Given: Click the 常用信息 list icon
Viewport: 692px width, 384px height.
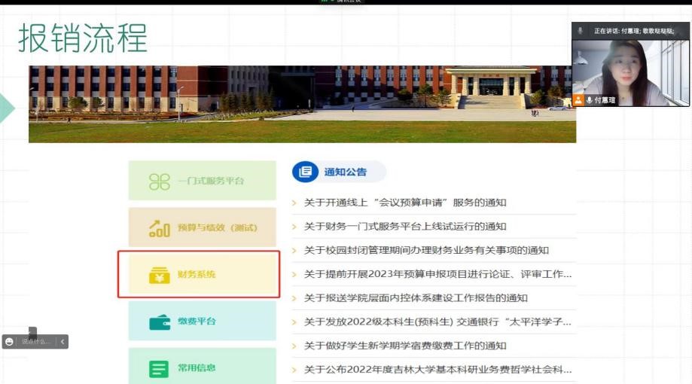Looking at the screenshot, I should pyautogui.click(x=160, y=368).
